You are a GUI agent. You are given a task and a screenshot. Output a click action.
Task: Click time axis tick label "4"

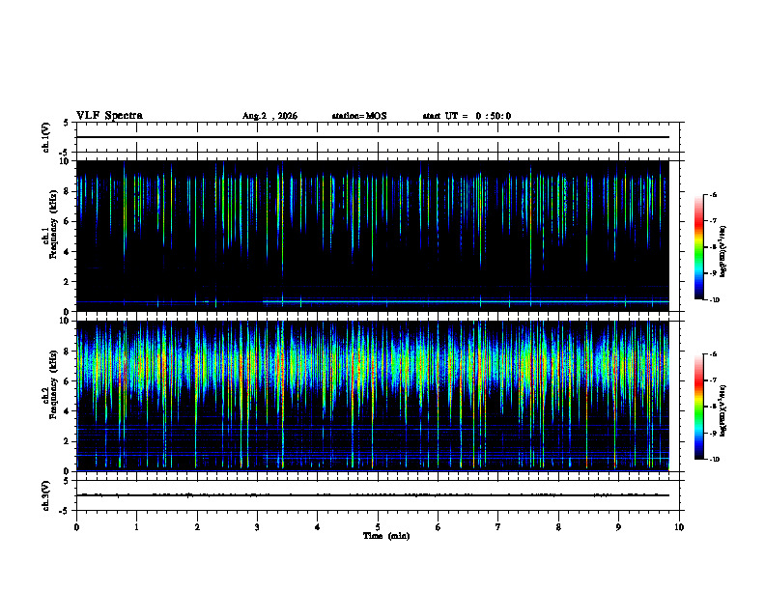tap(318, 527)
